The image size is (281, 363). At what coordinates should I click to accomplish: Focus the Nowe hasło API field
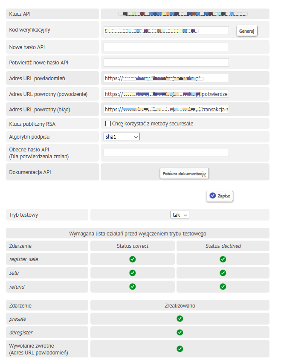click(x=166, y=47)
